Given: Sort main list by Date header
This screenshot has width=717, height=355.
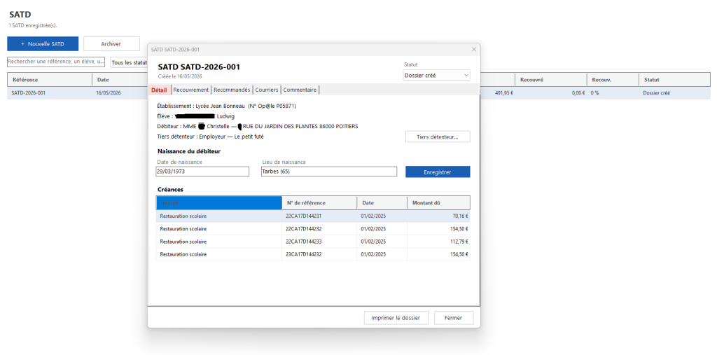Looking at the screenshot, I should [120, 80].
